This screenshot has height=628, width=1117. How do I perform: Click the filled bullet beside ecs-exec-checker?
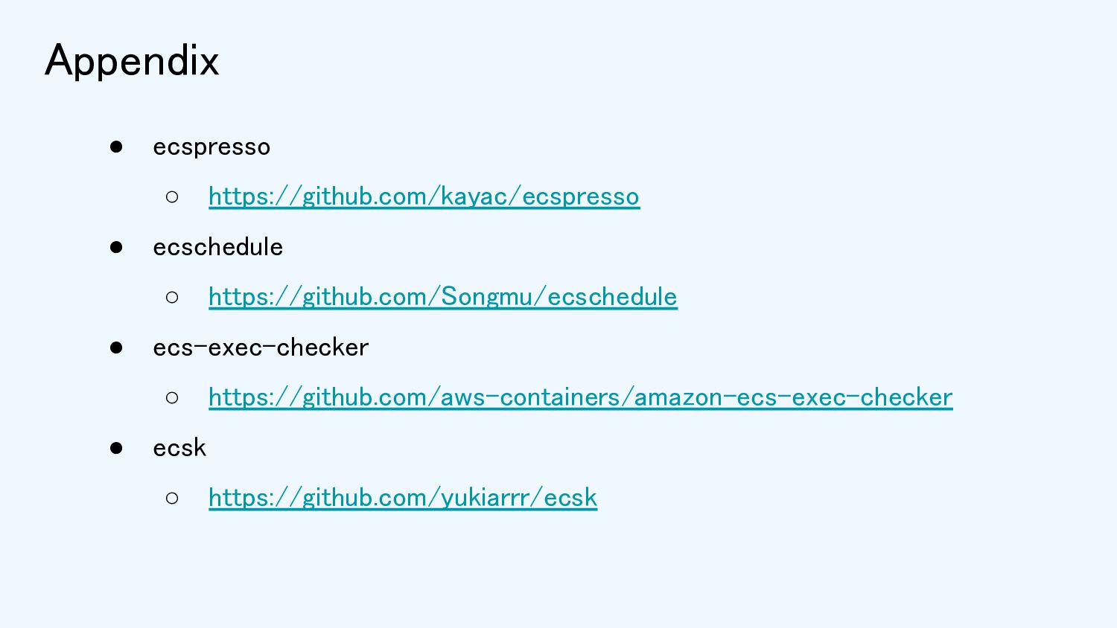[116, 347]
